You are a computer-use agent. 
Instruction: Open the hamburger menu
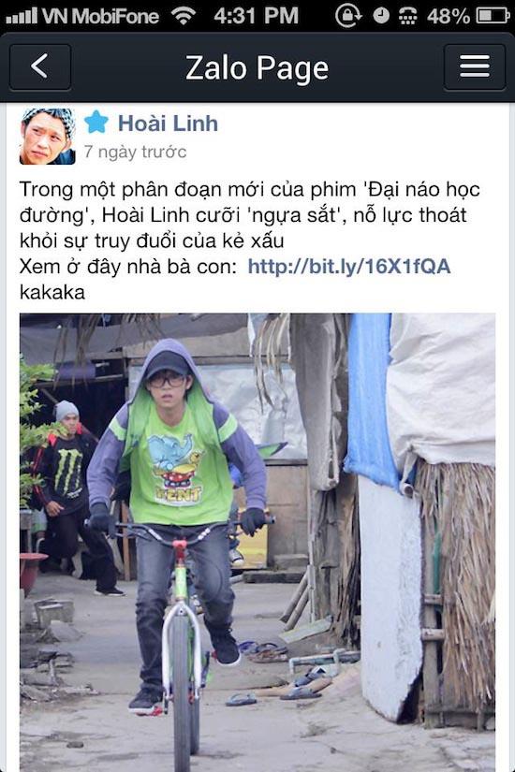[475, 67]
